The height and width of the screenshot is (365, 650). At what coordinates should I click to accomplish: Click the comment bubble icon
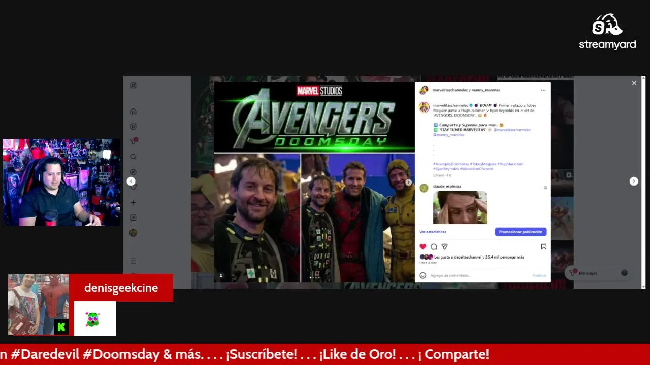[434, 246]
